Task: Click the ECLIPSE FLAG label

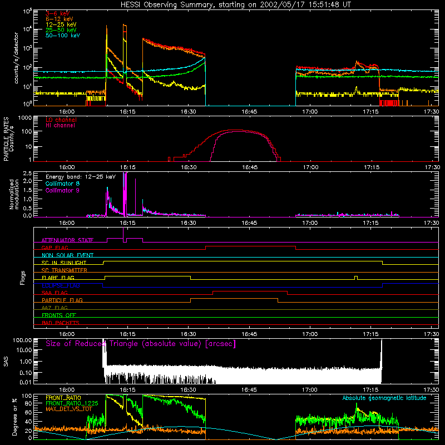Action: [x=61, y=285]
